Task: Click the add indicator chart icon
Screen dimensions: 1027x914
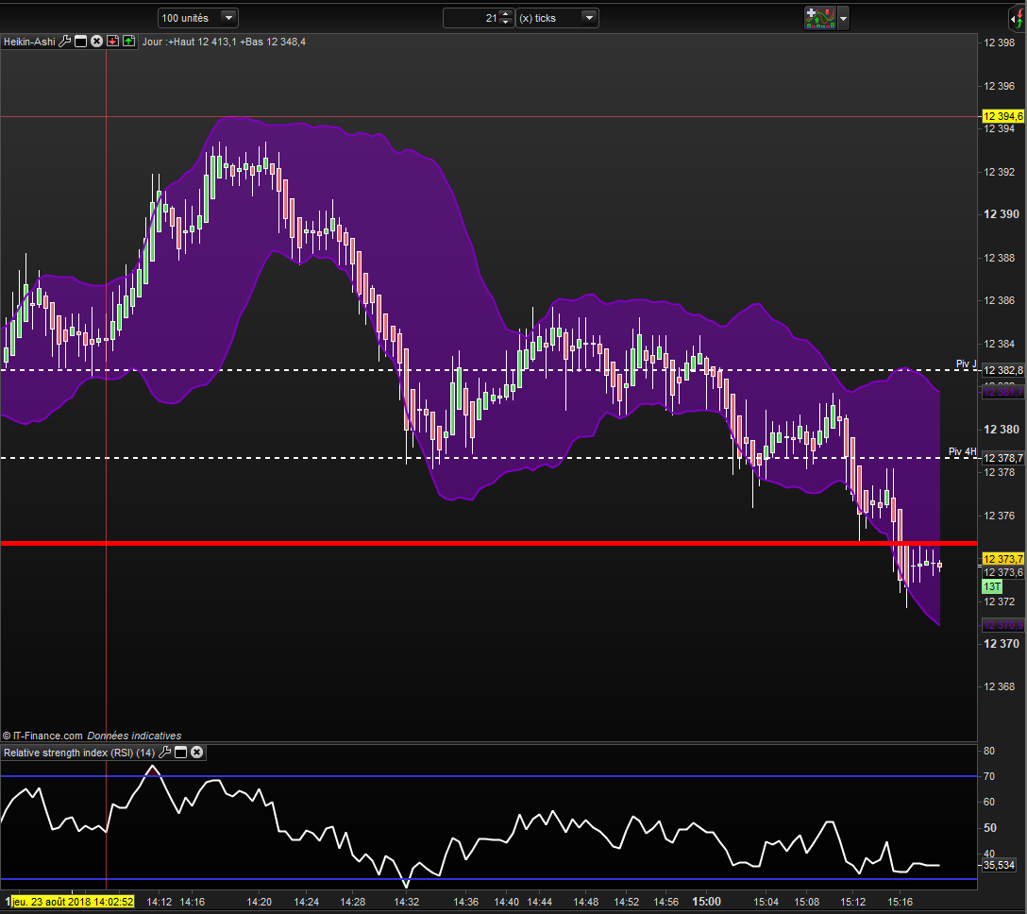Action: (819, 18)
